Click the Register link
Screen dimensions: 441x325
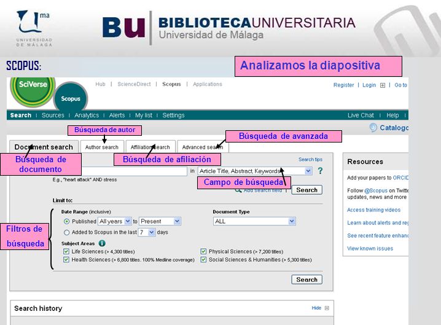[343, 85]
